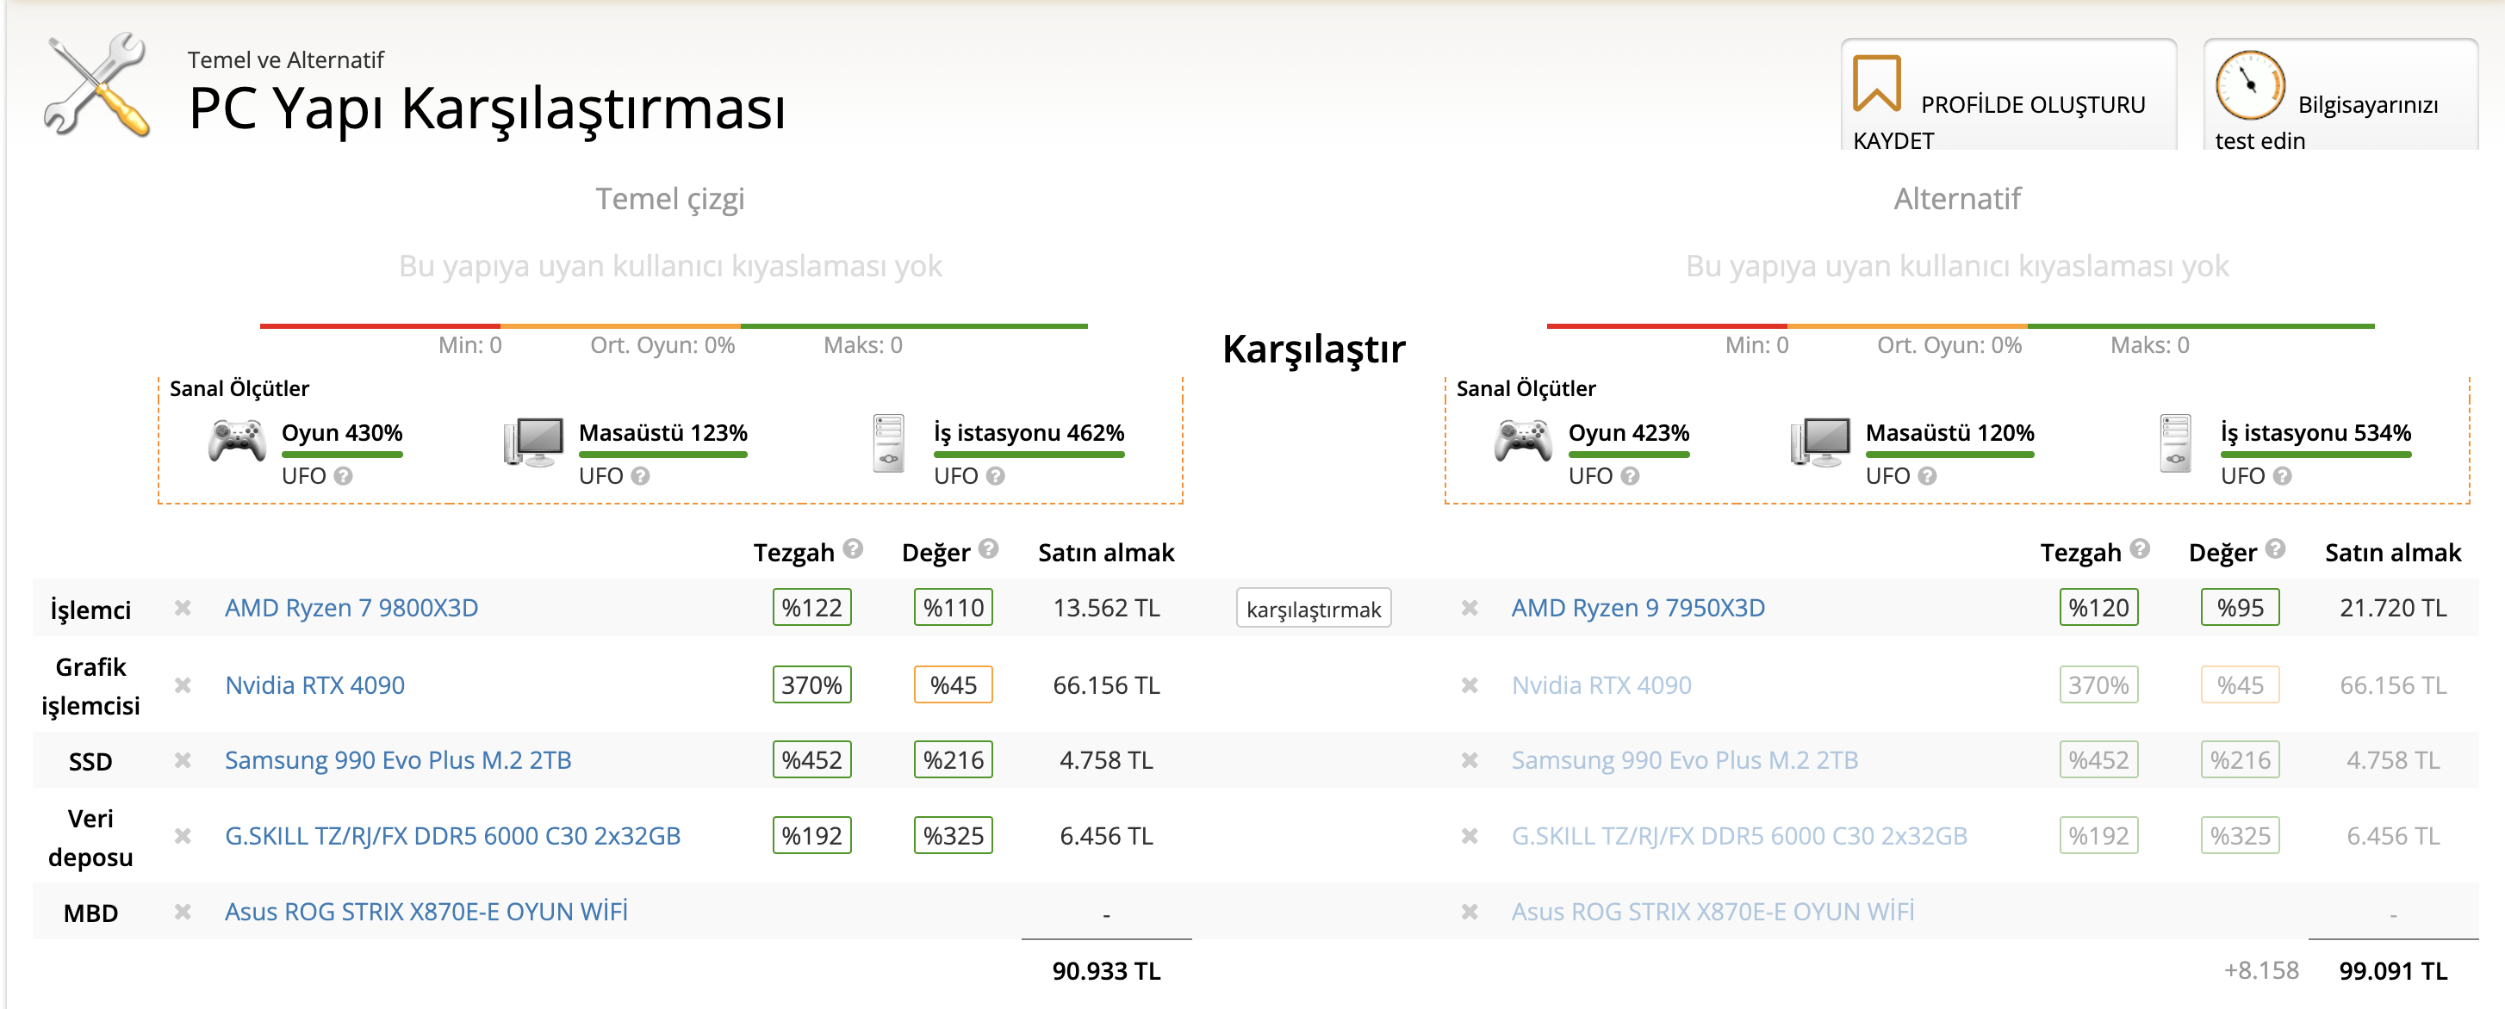Open help for alternative Masaüstü 120% UFO
Image resolution: width=2505 pixels, height=1009 pixels.
1927,476
